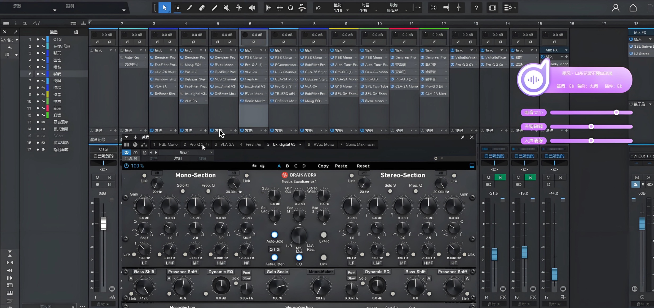Toggle Auto-Listen button
The height and width of the screenshot is (308, 654).
(275, 257)
